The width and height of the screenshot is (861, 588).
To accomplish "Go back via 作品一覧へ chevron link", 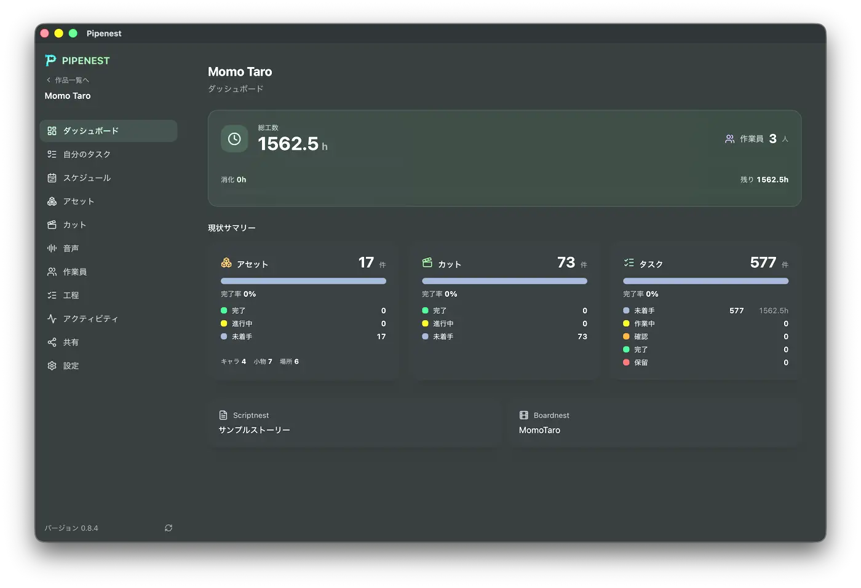I will click(x=68, y=80).
